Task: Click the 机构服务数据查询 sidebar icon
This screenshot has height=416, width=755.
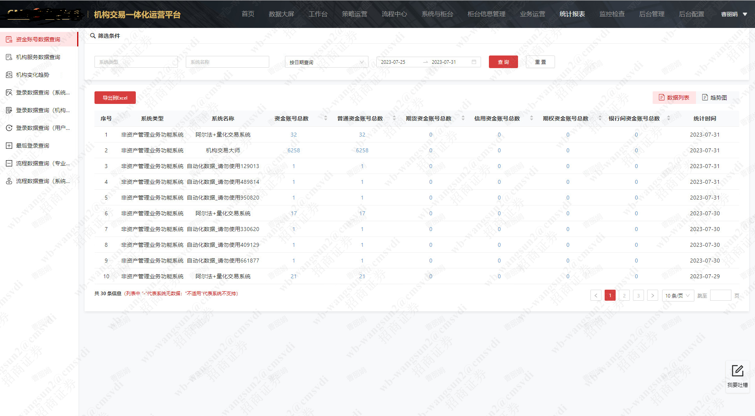Action: tap(9, 57)
